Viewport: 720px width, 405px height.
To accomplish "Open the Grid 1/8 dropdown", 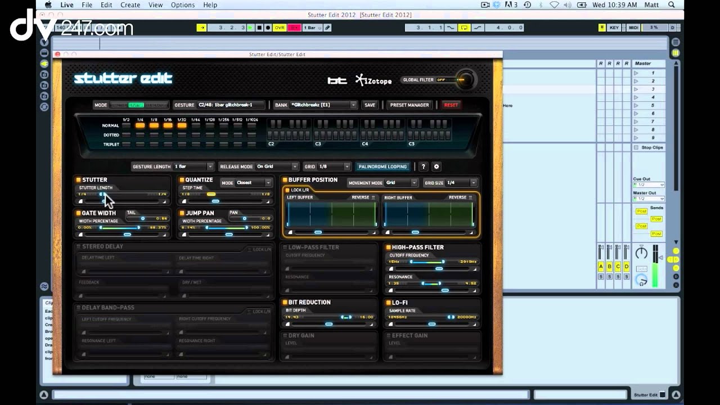I will click(x=335, y=166).
